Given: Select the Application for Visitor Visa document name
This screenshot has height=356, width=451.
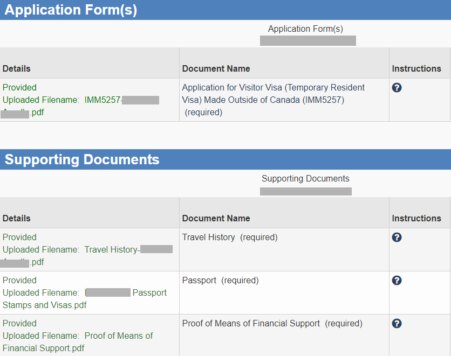Looking at the screenshot, I should 273,94.
